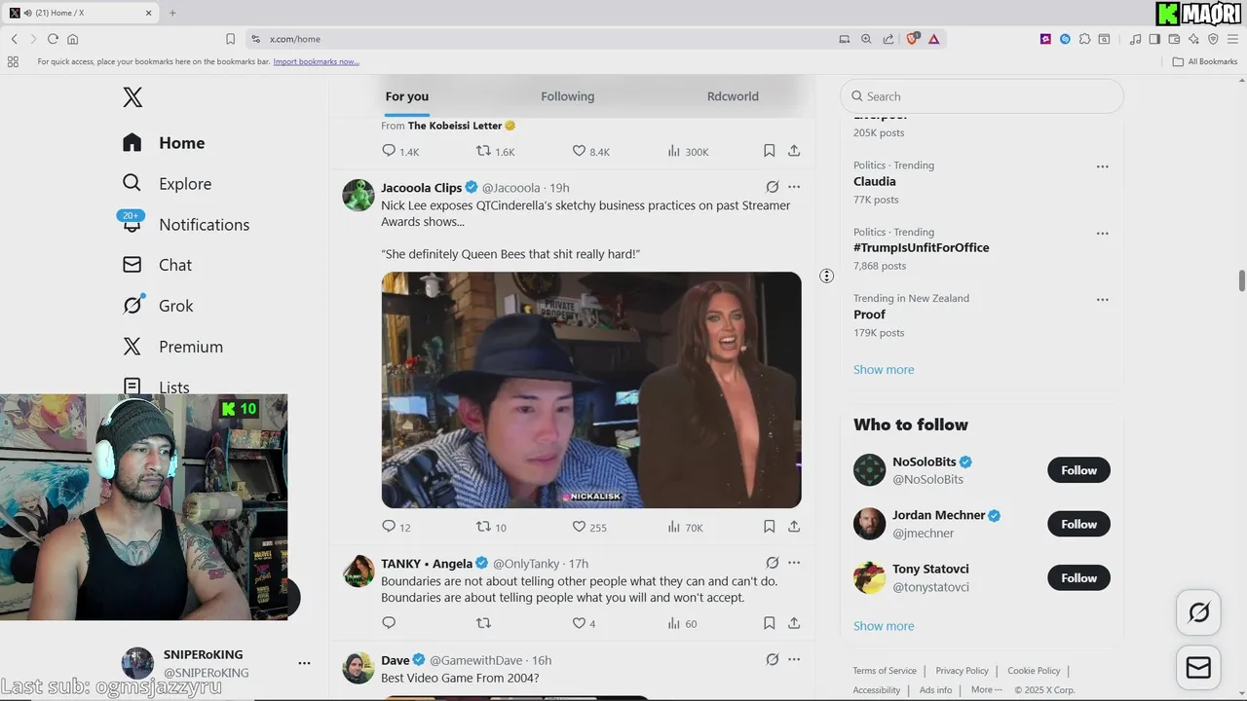The height and width of the screenshot is (701, 1247).
Task: Bookmark the Jacooola Clips post
Action: pos(769,527)
